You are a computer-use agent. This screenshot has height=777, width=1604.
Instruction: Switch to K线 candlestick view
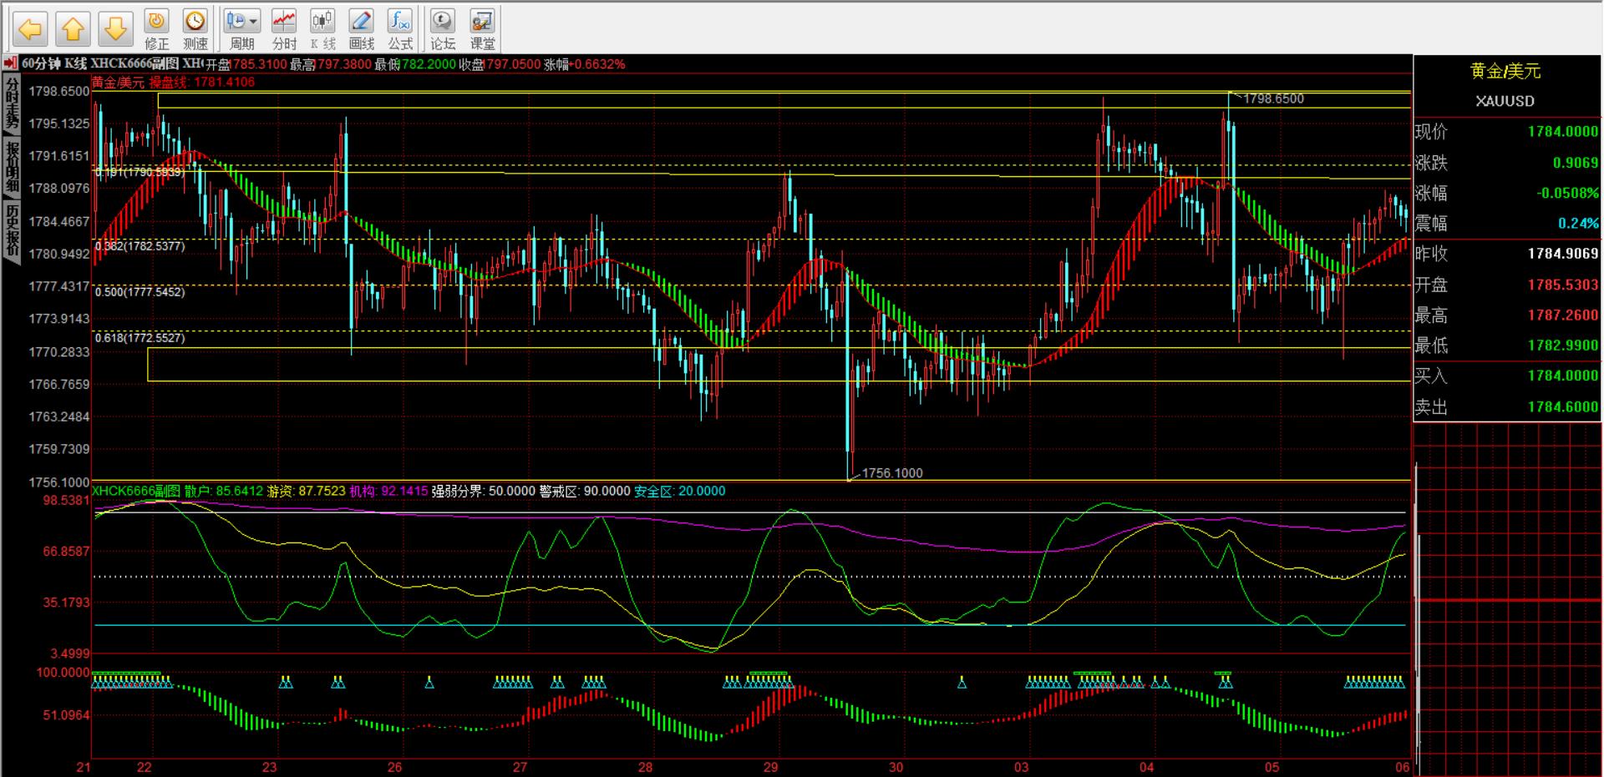click(322, 30)
